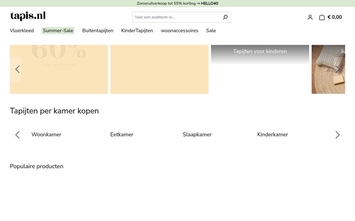Select the Kinderkamer room category
The image size is (355, 221).
(273, 135)
